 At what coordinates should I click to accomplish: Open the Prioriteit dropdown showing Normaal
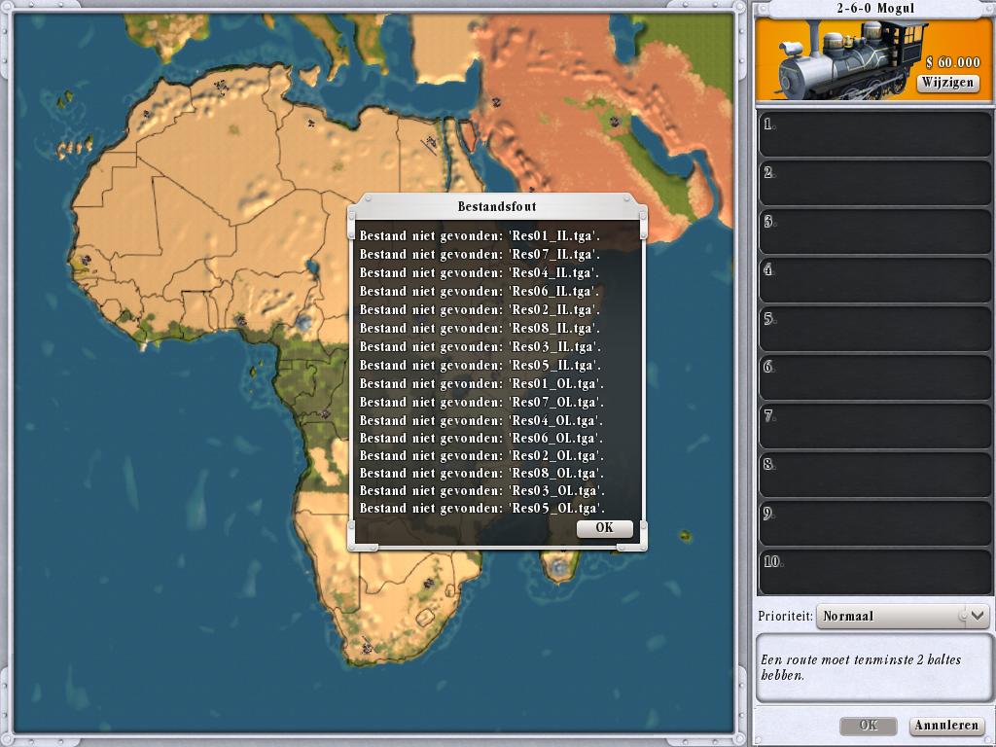[902, 616]
